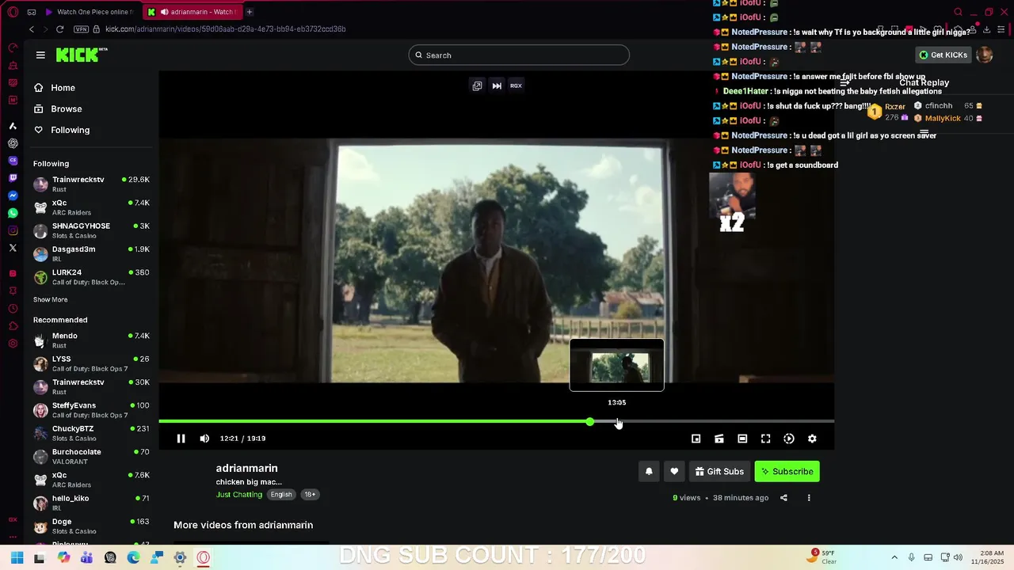Viewport: 1014px width, 570px height.
Task: Open video more options dots
Action: tap(809, 498)
